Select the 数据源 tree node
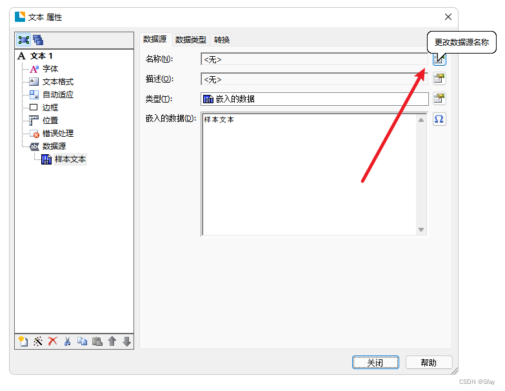The image size is (505, 391). (54, 146)
